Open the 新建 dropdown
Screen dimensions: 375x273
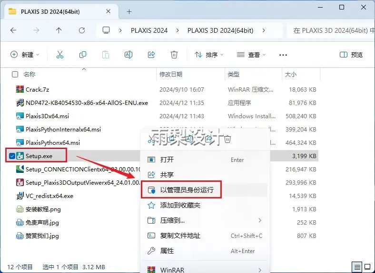(25, 55)
